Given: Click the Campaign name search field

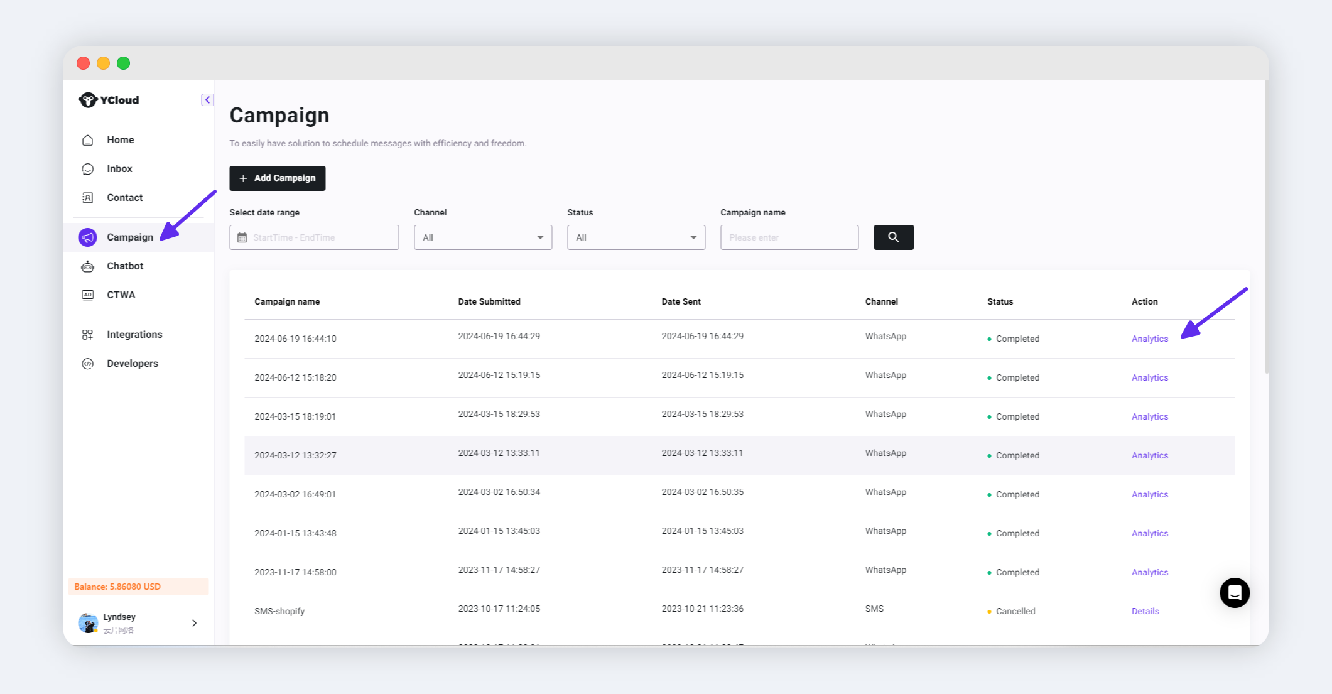Looking at the screenshot, I should click(x=789, y=237).
